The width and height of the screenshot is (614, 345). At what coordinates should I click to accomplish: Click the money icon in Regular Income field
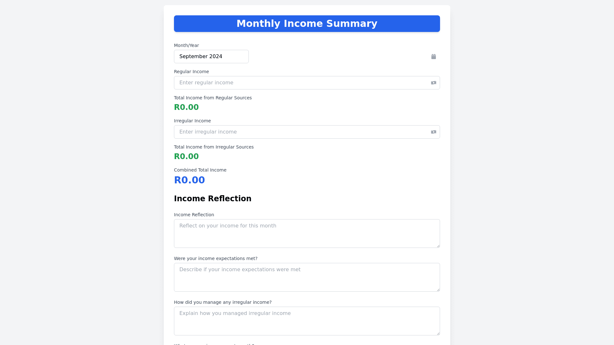433,83
